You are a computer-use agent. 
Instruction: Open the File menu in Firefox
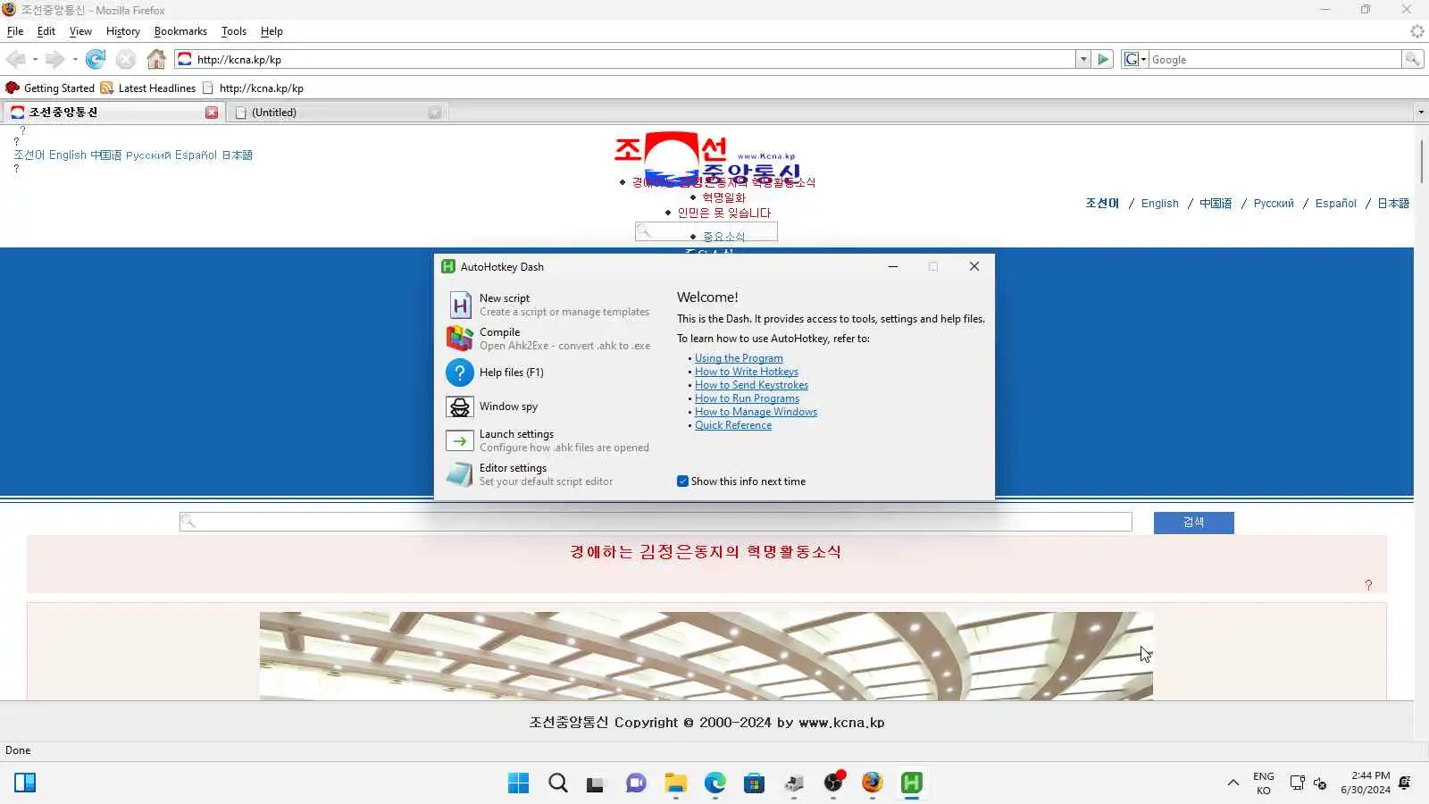tap(15, 31)
